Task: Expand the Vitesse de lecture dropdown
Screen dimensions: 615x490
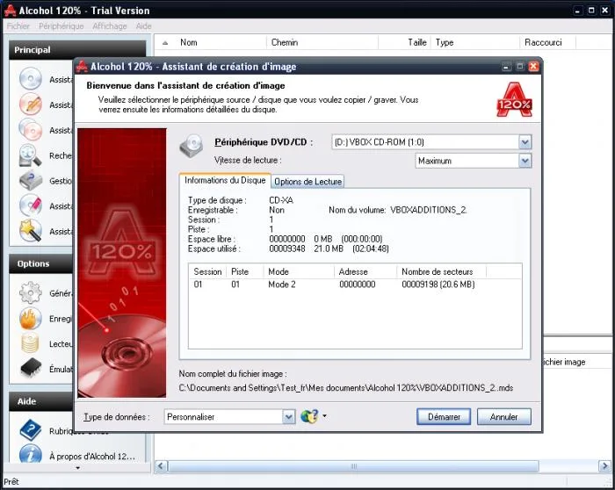Action: [x=525, y=161]
